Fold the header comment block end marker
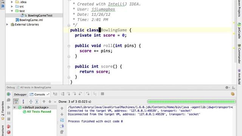The width and height of the screenshot is (242, 136). pyautogui.click(x=69, y=25)
